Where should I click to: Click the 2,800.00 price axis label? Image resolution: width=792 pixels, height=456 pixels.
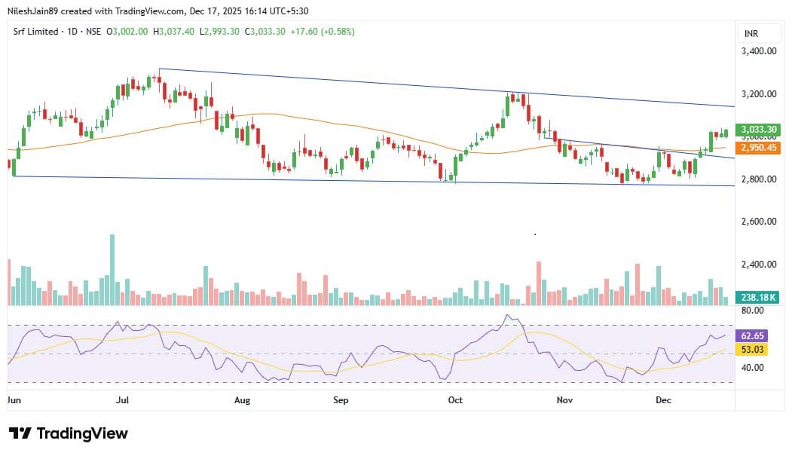point(759,179)
